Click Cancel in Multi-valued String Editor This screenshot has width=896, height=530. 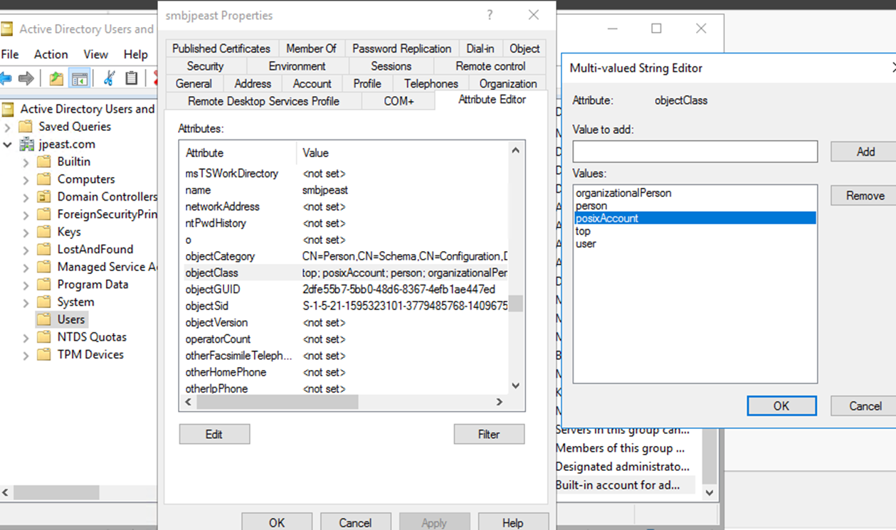(x=865, y=406)
